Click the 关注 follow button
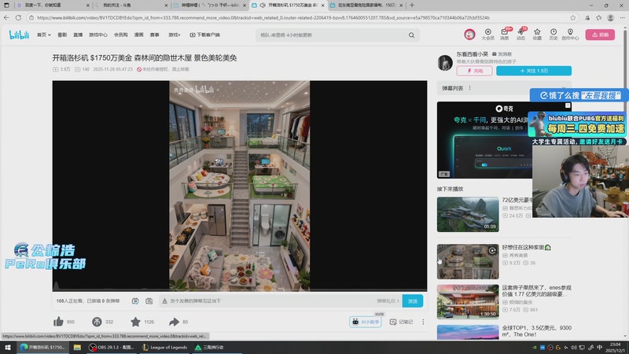The image size is (629, 354). click(x=534, y=71)
